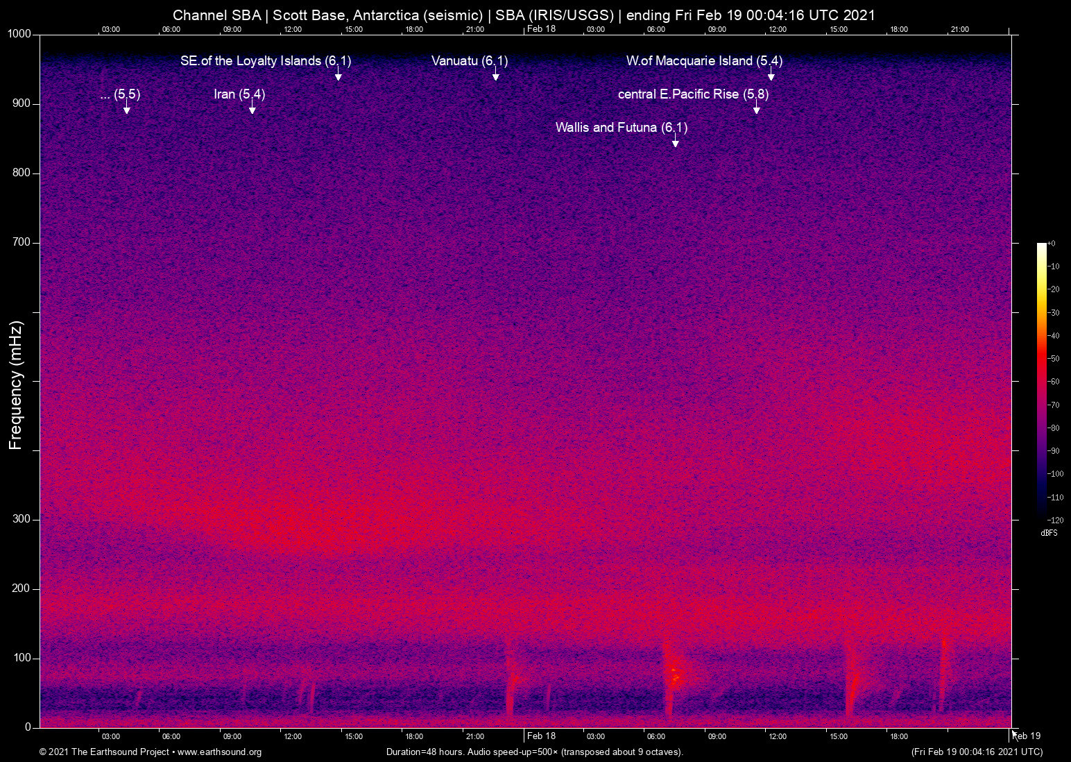This screenshot has height=762, width=1071.
Task: Click the dBFS color scale bar
Action: pyautogui.click(x=1041, y=380)
